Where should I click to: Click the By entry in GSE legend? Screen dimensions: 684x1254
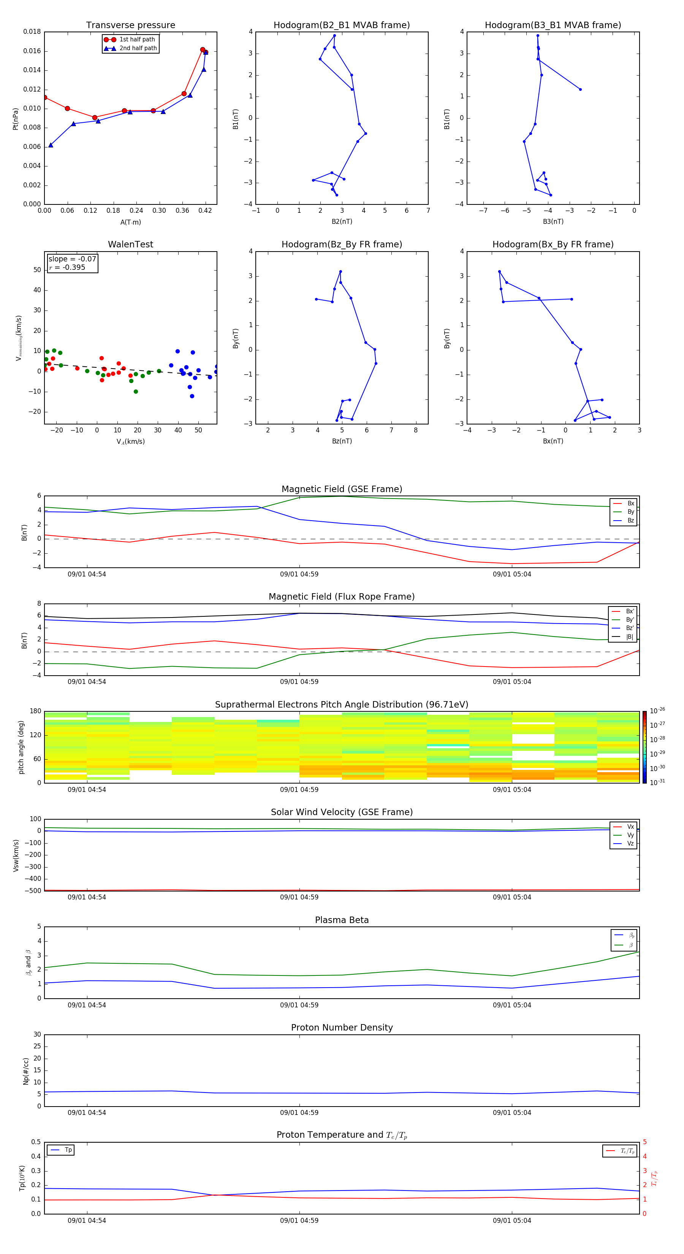pyautogui.click(x=624, y=512)
